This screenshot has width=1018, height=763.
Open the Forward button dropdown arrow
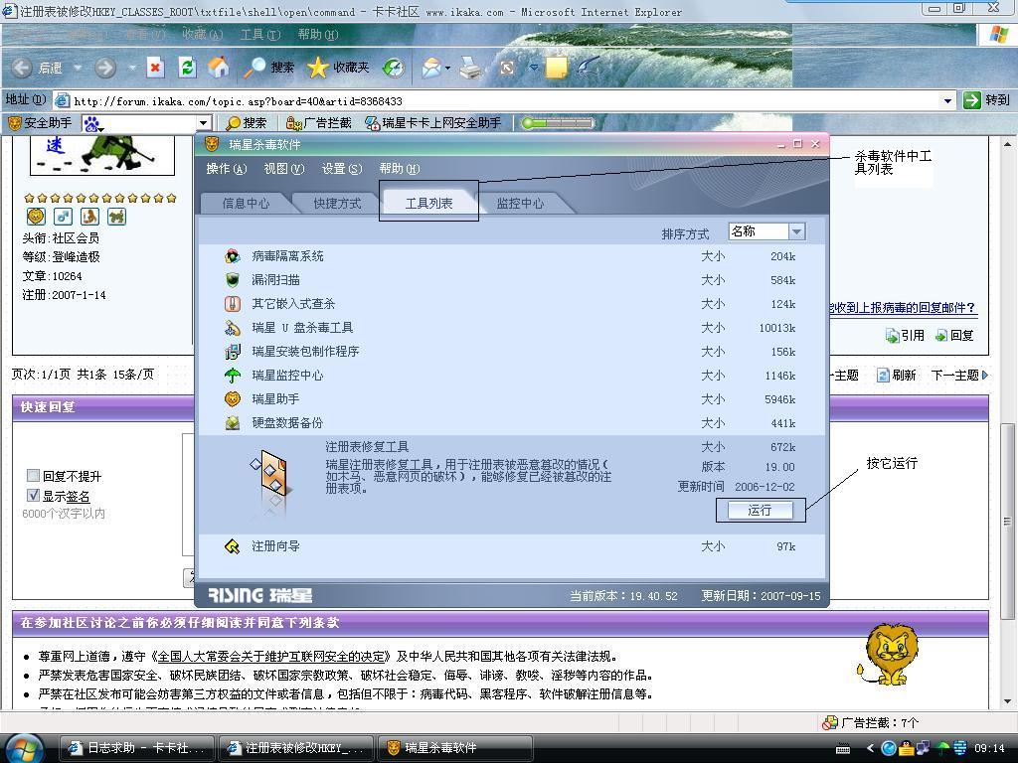tap(131, 67)
